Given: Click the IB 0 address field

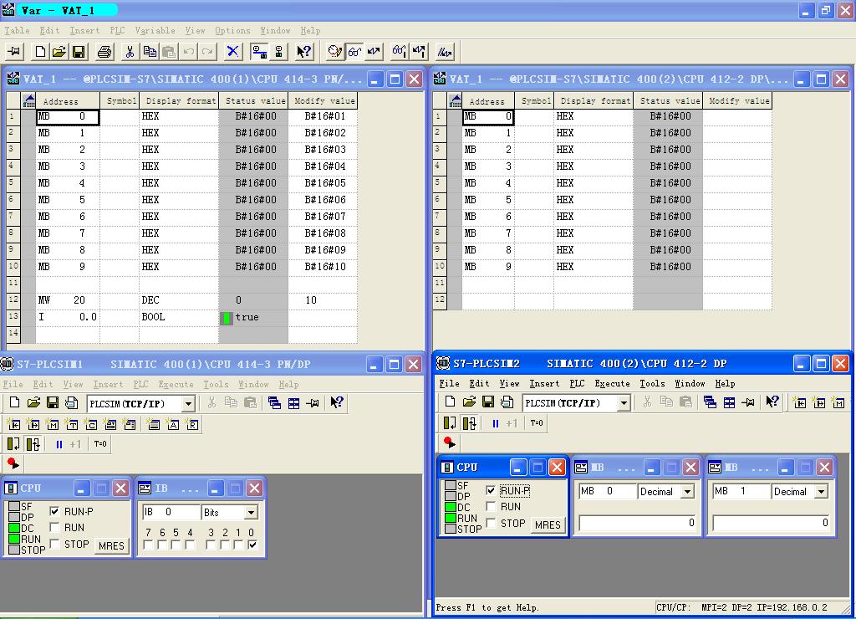Looking at the screenshot, I should coord(171,513).
